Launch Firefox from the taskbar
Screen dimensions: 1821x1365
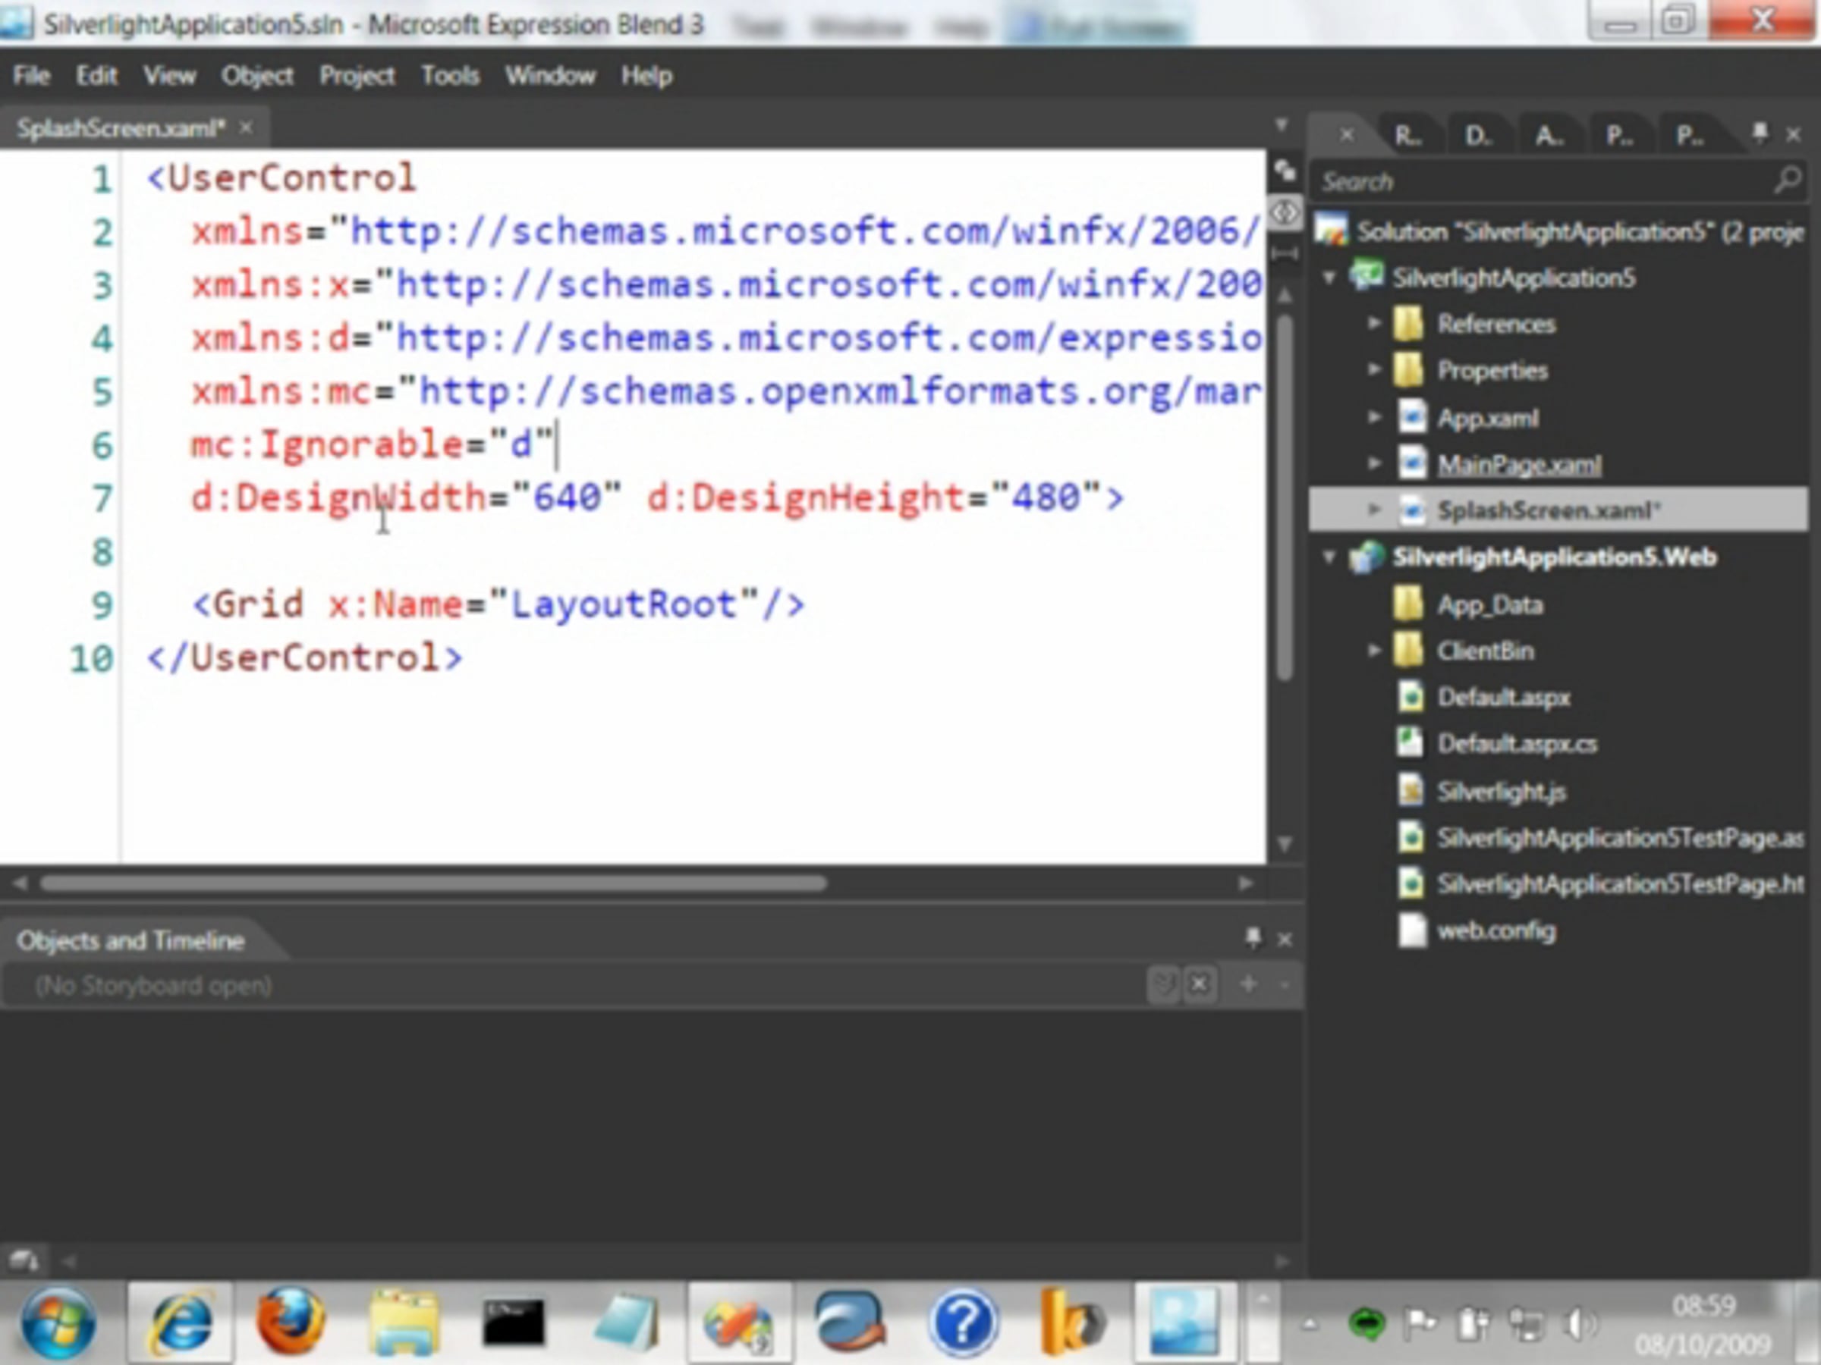pyautogui.click(x=291, y=1323)
